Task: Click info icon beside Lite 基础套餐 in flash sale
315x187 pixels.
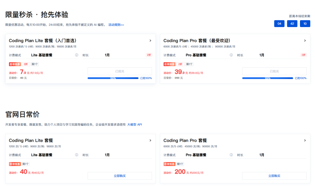Action: click(77, 55)
